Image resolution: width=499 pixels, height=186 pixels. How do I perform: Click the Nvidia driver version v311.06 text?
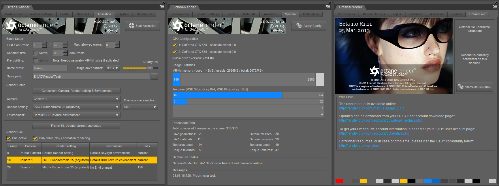click(x=193, y=58)
